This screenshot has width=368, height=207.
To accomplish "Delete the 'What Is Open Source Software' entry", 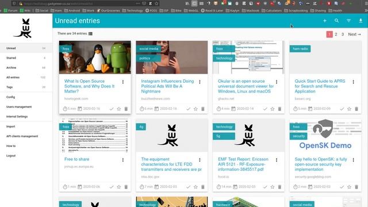I will click(126, 109).
